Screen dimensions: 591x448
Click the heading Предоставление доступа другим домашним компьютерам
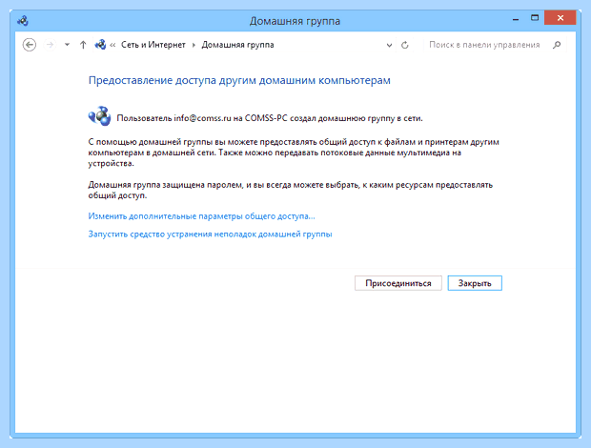[239, 80]
